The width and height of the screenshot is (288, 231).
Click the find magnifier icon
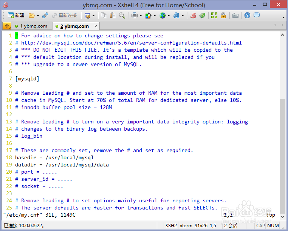pyautogui.click(x=122, y=15)
